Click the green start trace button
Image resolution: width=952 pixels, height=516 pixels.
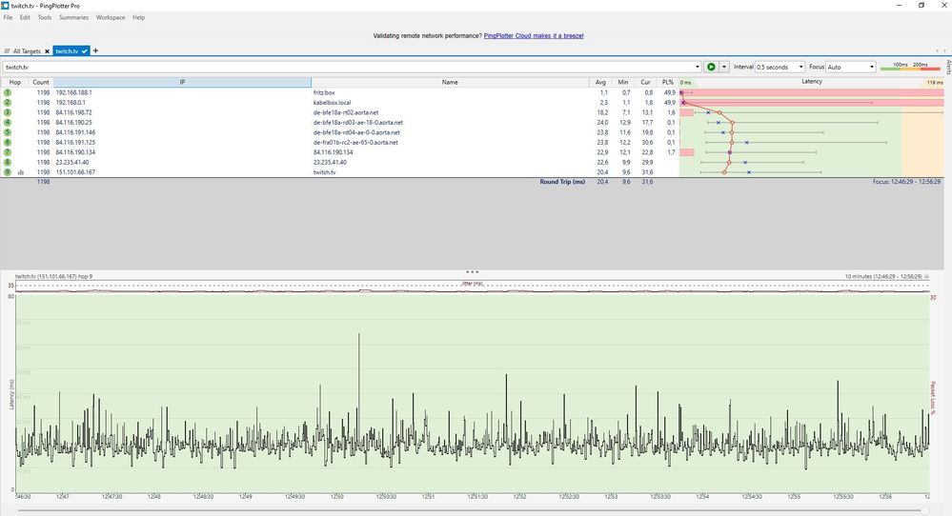click(711, 68)
